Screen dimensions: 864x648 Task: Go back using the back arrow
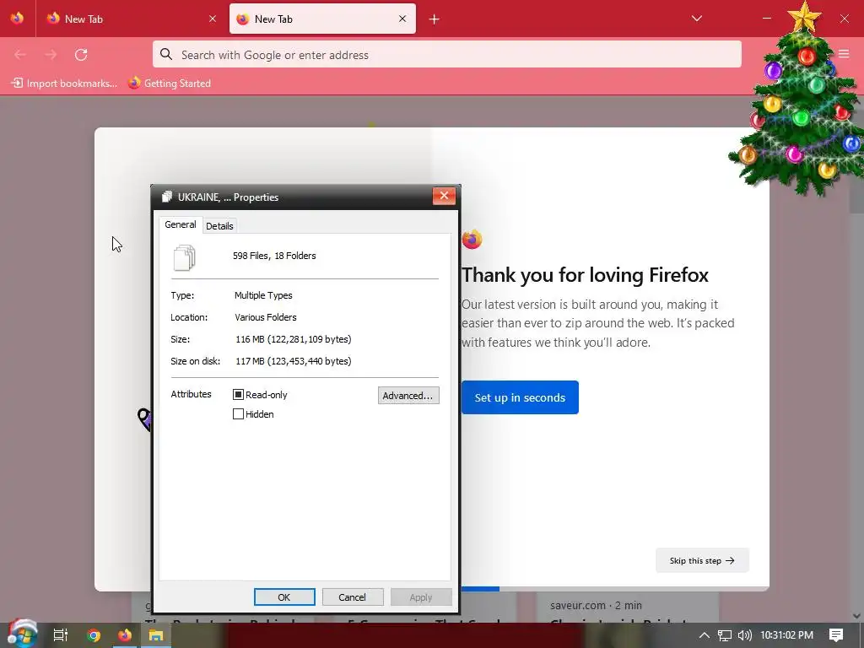coord(20,55)
